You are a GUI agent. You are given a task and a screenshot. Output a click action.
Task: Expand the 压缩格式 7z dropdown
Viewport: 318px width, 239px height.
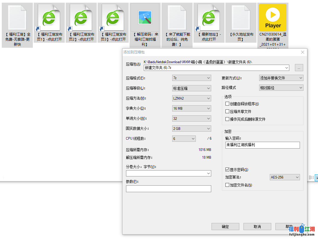[191, 78]
